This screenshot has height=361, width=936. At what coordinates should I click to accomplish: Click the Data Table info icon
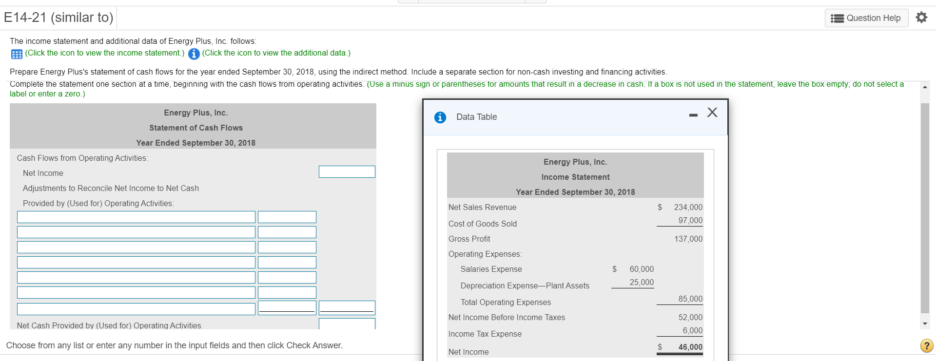pyautogui.click(x=440, y=117)
